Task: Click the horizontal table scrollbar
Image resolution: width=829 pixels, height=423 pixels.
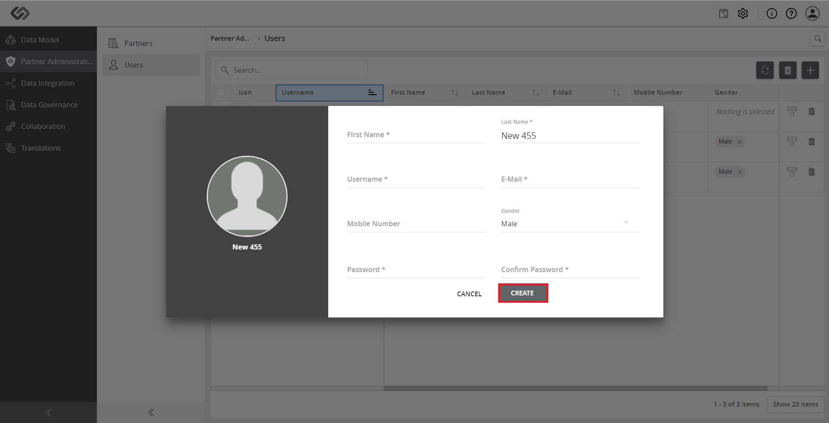Action: 576,388
